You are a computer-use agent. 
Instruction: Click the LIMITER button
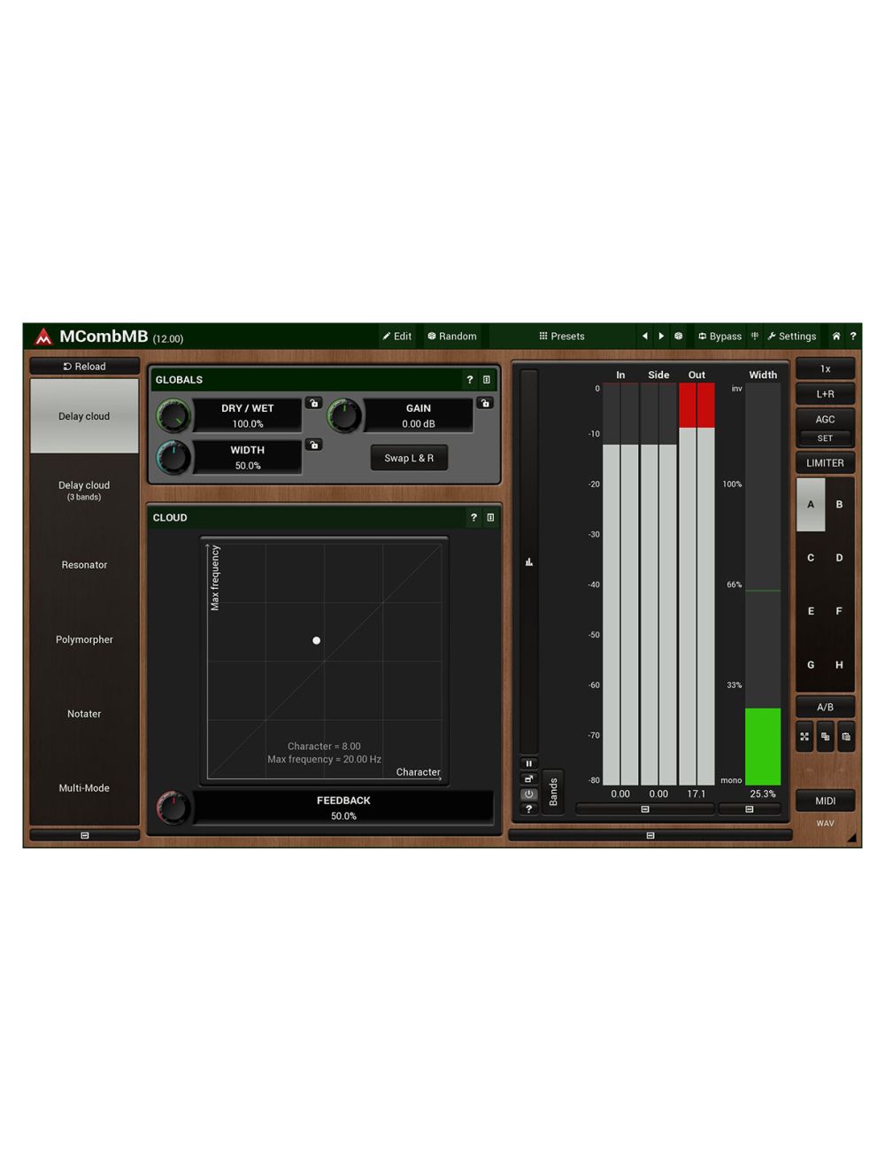click(x=825, y=463)
